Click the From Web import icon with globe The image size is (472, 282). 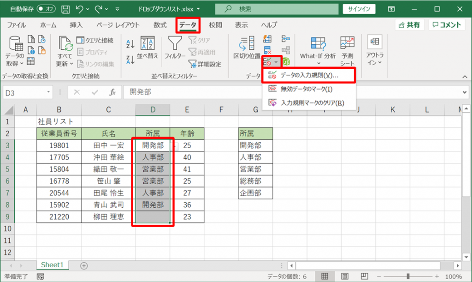pos(31,50)
